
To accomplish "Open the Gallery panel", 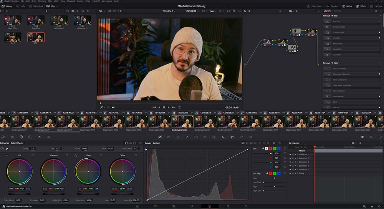I will point(7,6).
